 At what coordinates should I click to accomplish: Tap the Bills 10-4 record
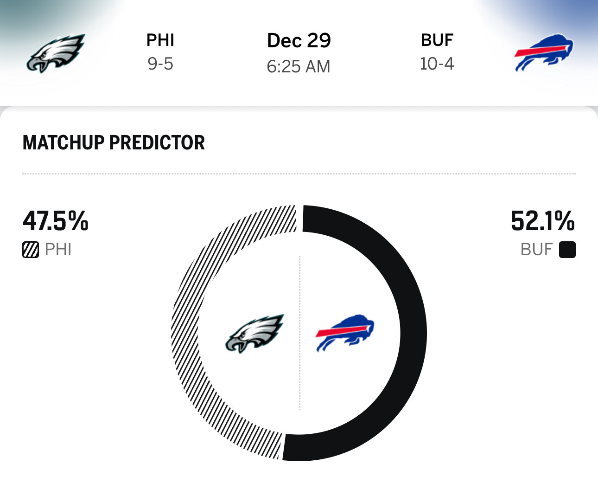click(437, 64)
